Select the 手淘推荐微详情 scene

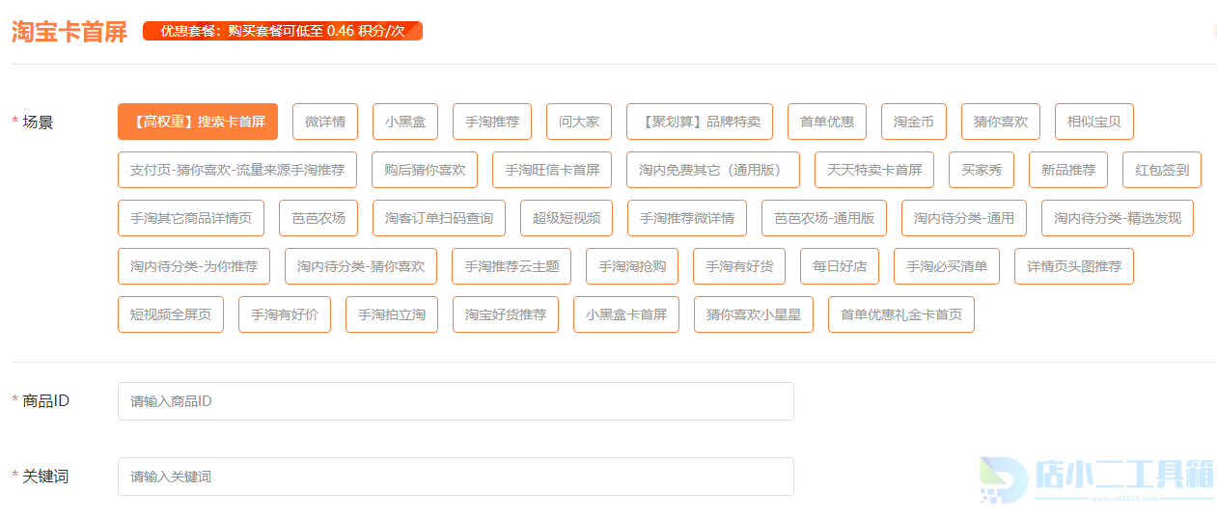(x=687, y=218)
